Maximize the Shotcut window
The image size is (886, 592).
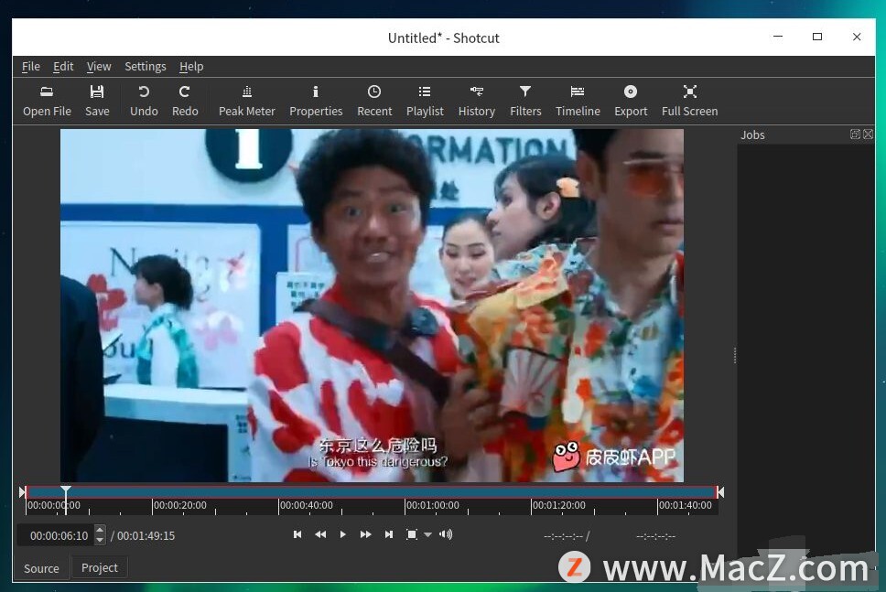click(817, 37)
